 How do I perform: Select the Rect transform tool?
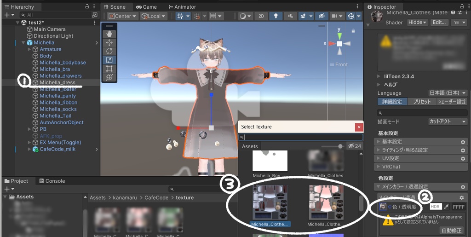coord(109,69)
